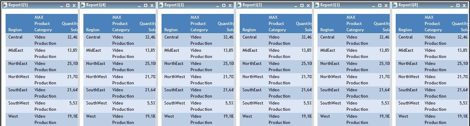Select MidEast region cell in Report1[5]
The height and width of the screenshot is (126, 470).
click(x=16, y=50)
